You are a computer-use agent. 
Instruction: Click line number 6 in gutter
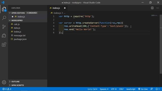coord(54,33)
